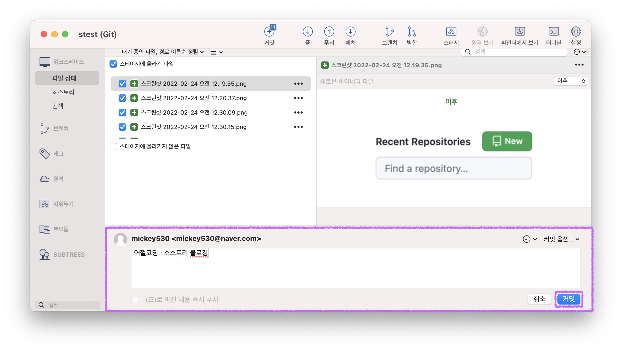Select 검색 under the workspace sidebar
This screenshot has width=621, height=351.
(x=58, y=106)
